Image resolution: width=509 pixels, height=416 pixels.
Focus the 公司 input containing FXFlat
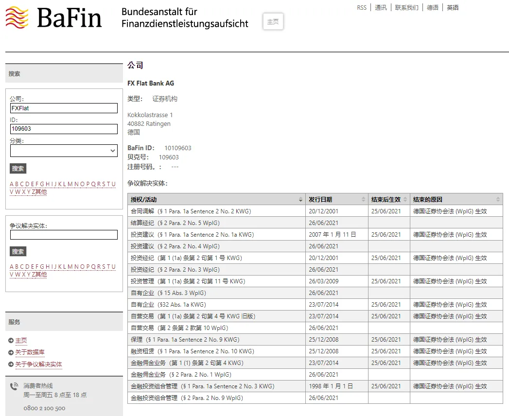(x=64, y=108)
